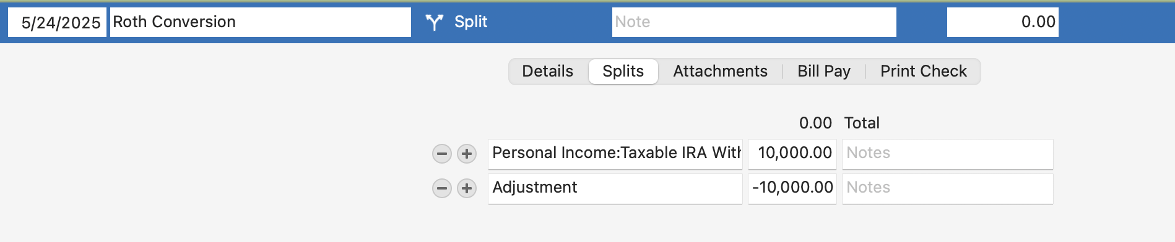Remove the Adjustment split line

[441, 188]
